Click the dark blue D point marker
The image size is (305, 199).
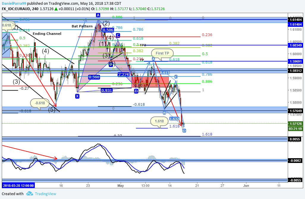coord(136,91)
